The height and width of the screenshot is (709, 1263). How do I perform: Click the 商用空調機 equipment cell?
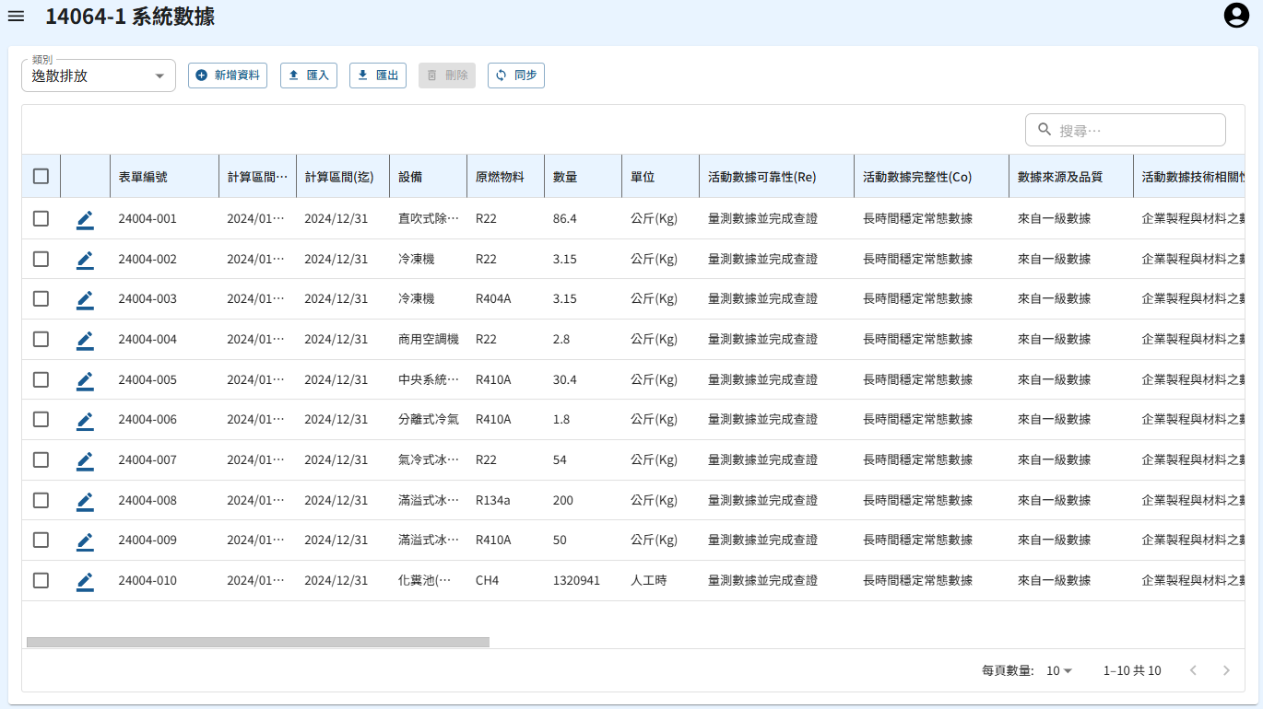(429, 340)
